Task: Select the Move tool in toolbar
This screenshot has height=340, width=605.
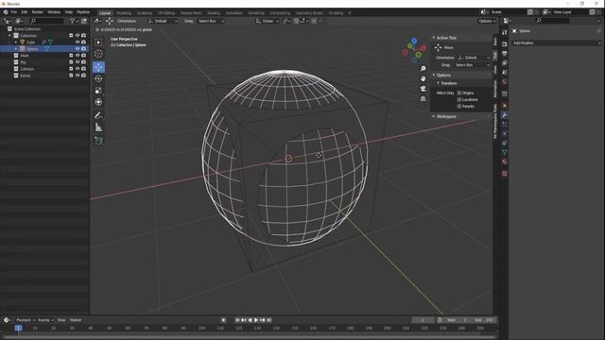Action: coord(98,67)
